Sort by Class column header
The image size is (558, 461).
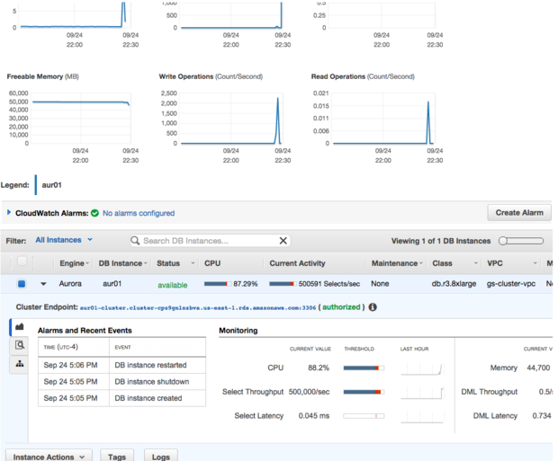(454, 263)
